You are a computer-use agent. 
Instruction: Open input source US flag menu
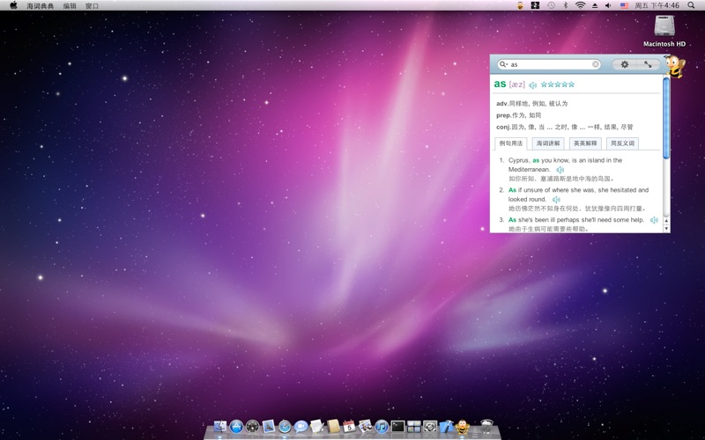coord(625,5)
